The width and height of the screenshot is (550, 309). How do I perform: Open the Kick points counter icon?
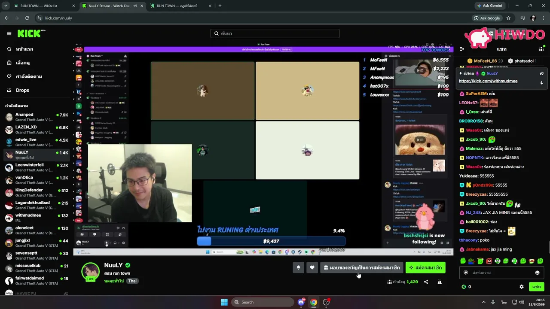coord(464,287)
